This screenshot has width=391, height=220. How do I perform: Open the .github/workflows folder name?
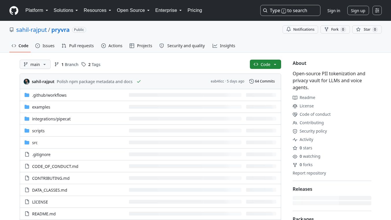49,95
